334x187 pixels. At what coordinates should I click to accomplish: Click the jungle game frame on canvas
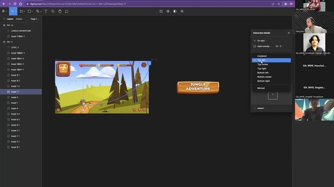coord(102,87)
